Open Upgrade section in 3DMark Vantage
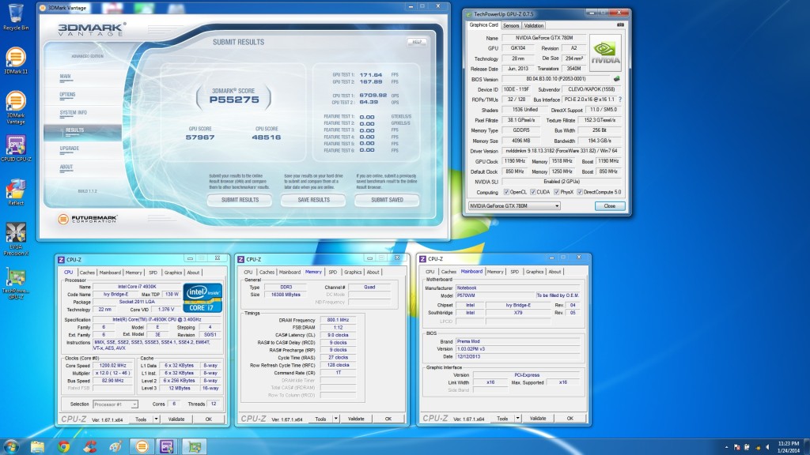 pos(70,149)
